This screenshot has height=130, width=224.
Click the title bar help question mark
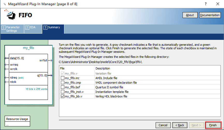(206, 4)
